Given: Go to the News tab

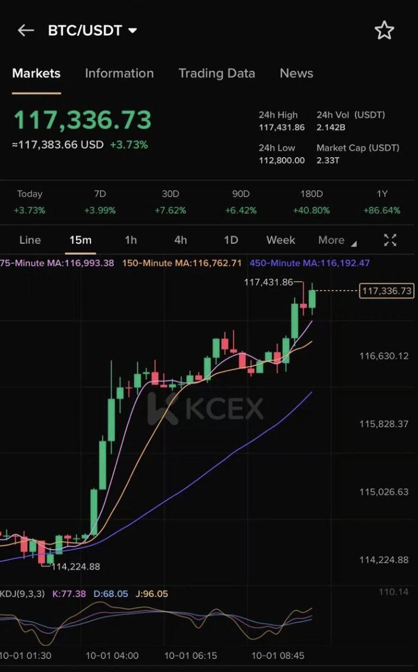Looking at the screenshot, I should 296,73.
